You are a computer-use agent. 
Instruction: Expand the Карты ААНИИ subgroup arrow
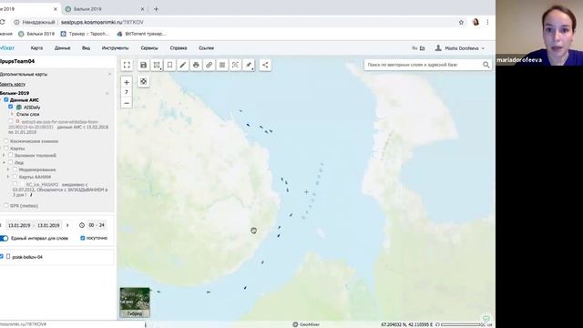(8, 177)
